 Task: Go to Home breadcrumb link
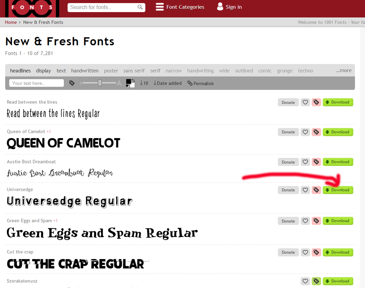11,22
